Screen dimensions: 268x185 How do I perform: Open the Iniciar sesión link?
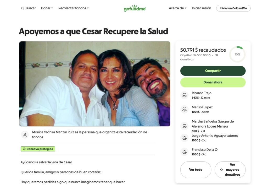point(201,8)
